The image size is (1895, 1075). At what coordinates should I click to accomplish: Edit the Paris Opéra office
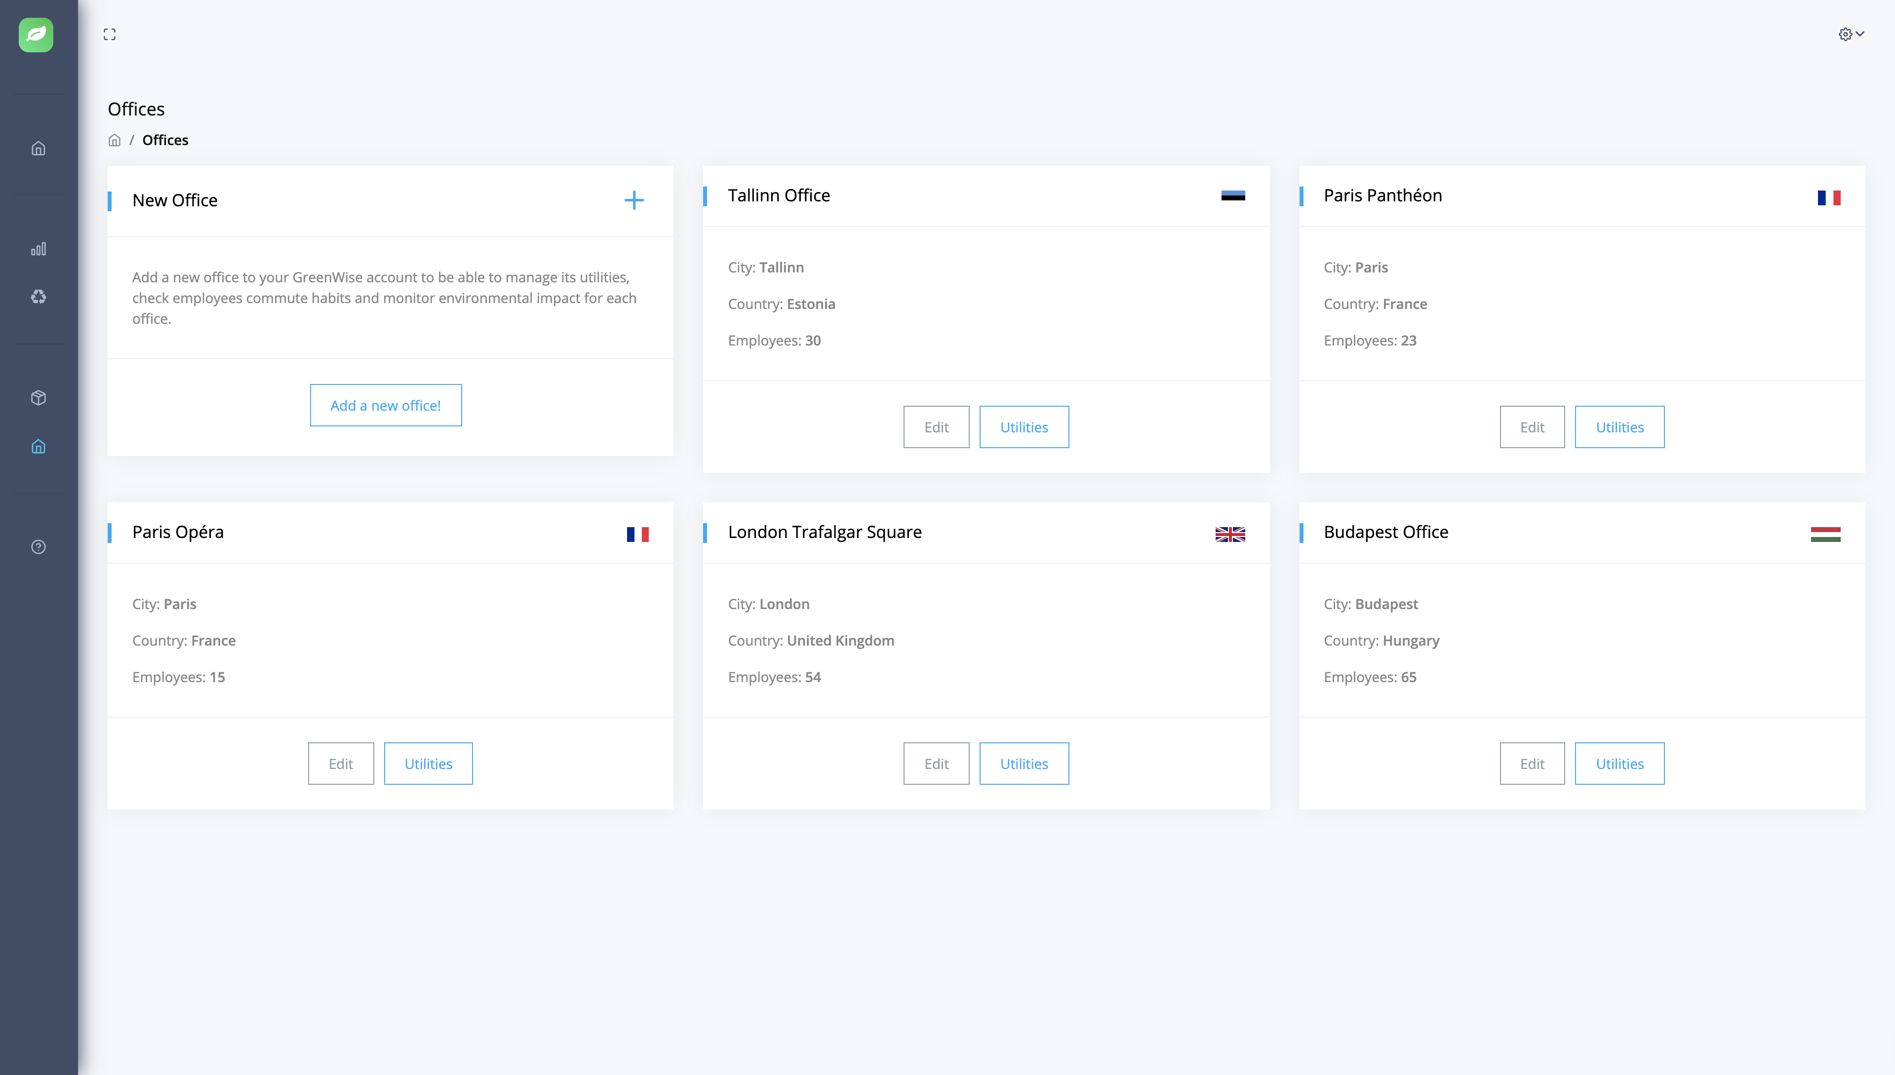pyautogui.click(x=341, y=764)
